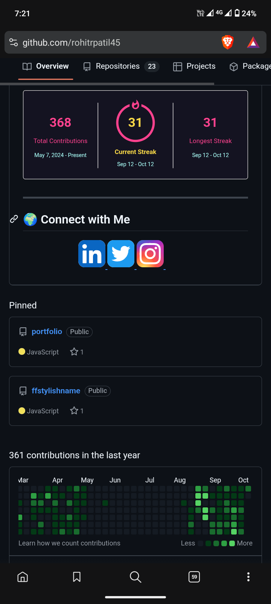Tap the github.com address bar URL
Screen dimensions: 271x604
[x=72, y=43]
